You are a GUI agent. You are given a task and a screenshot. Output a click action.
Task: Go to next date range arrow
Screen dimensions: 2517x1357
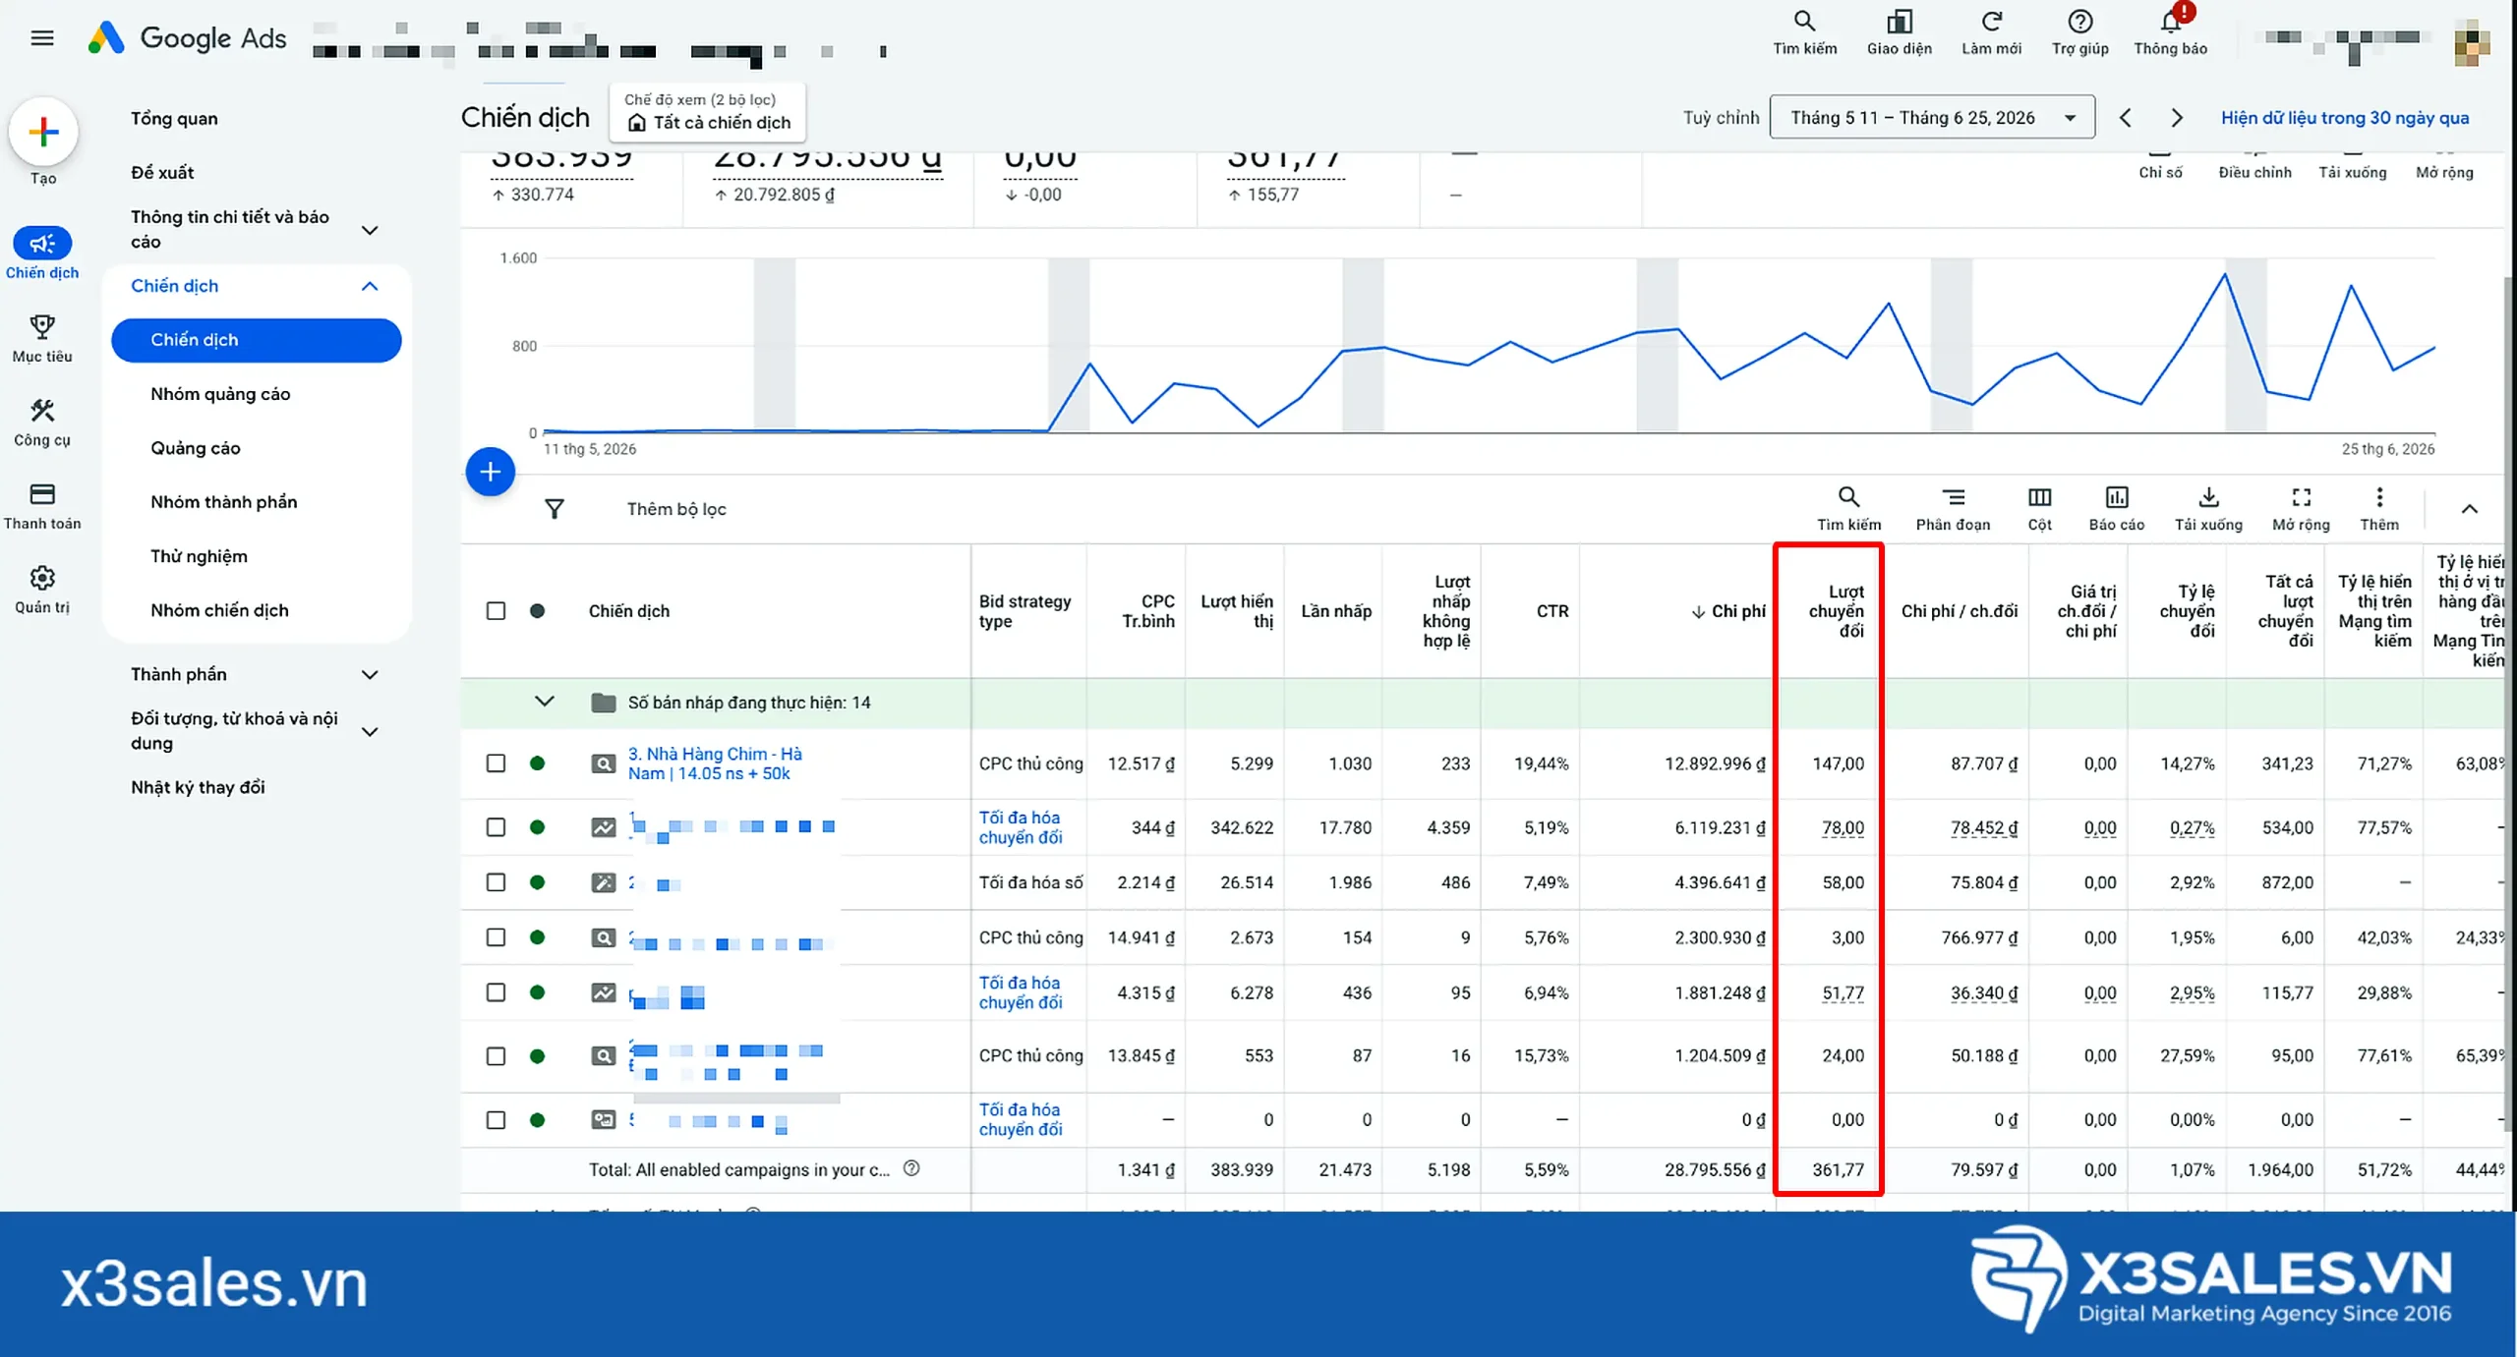point(2176,118)
